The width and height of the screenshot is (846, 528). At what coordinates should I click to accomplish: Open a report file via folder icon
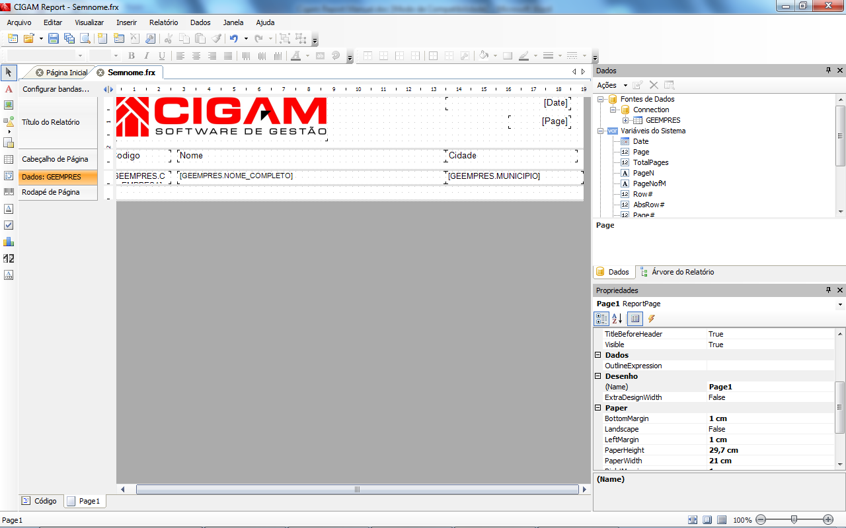tap(28, 38)
